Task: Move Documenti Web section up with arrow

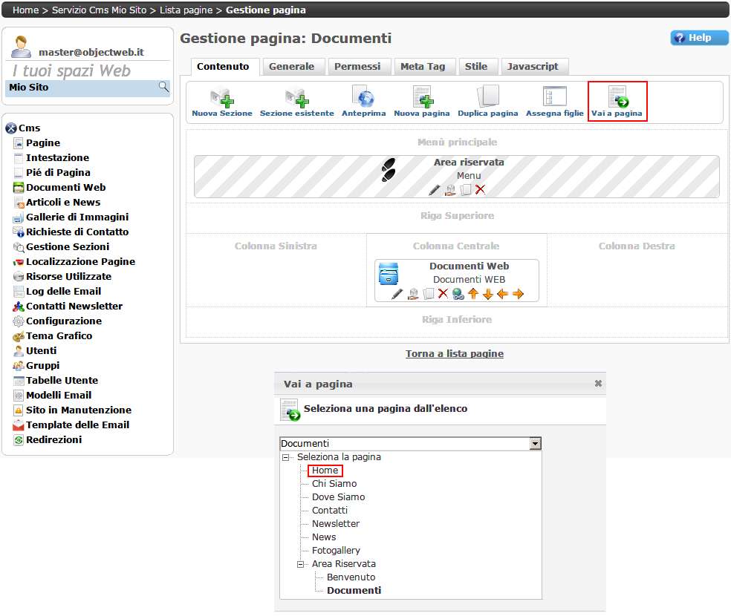Action: coord(472,294)
